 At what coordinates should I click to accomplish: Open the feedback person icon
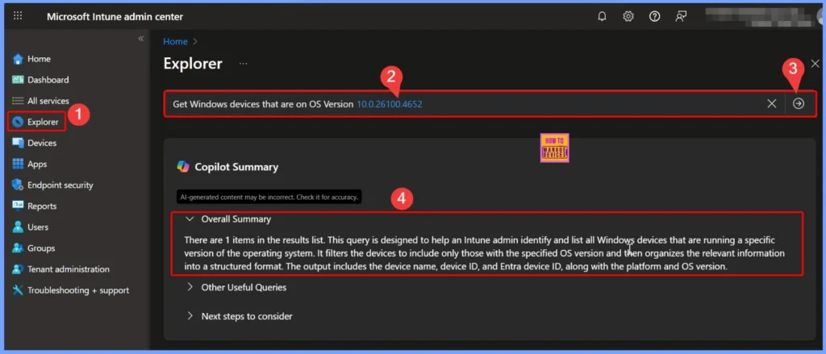[x=681, y=16]
